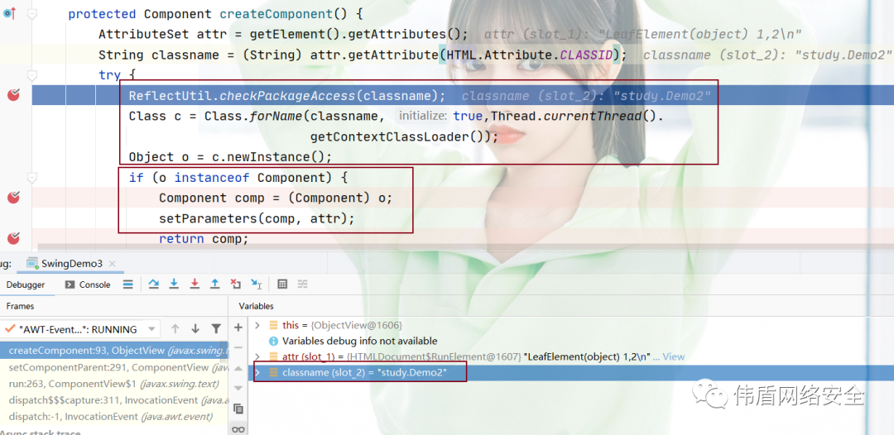Fold the createComponent method in gutter
Screen dimensions: 894x435
coord(32,14)
